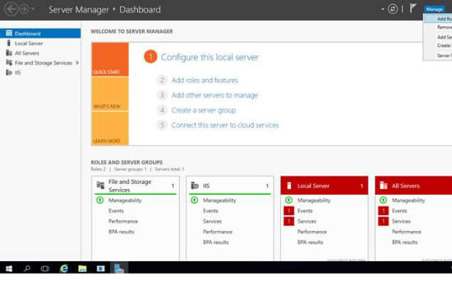Click Configure this local server link
This screenshot has height=304, width=452.
pyautogui.click(x=210, y=57)
